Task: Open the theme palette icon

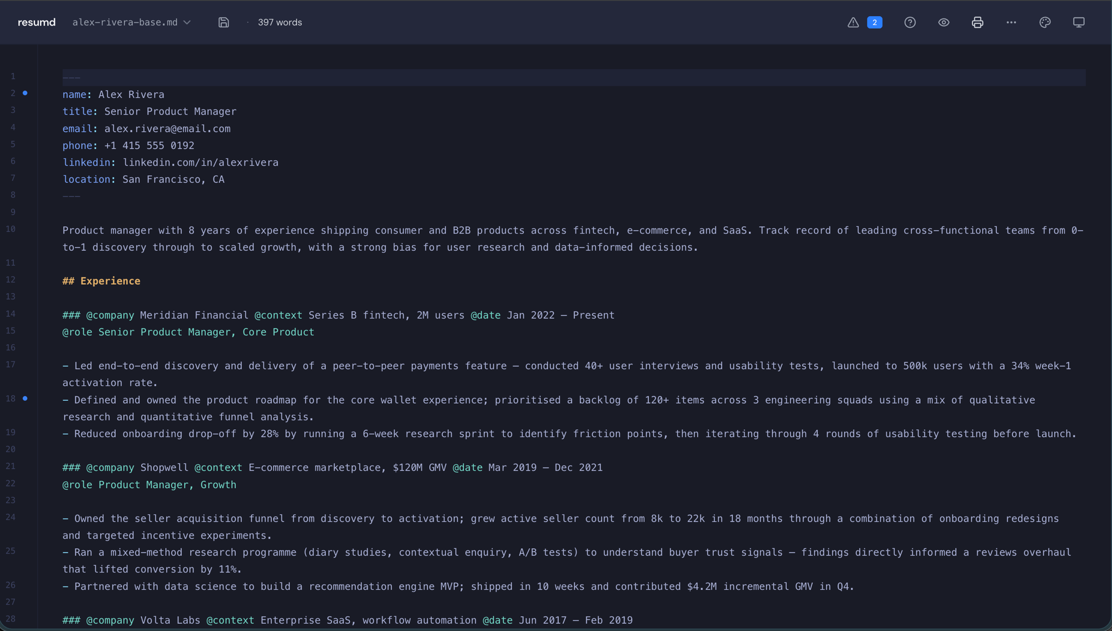Action: coord(1045,22)
